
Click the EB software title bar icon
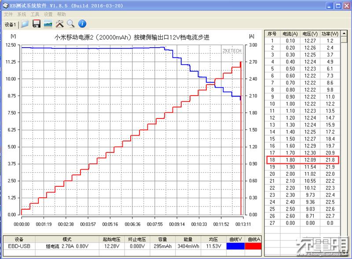(5, 6)
